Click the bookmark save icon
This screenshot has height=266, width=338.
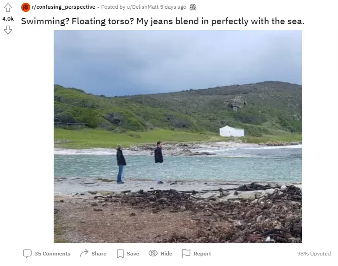tap(120, 254)
